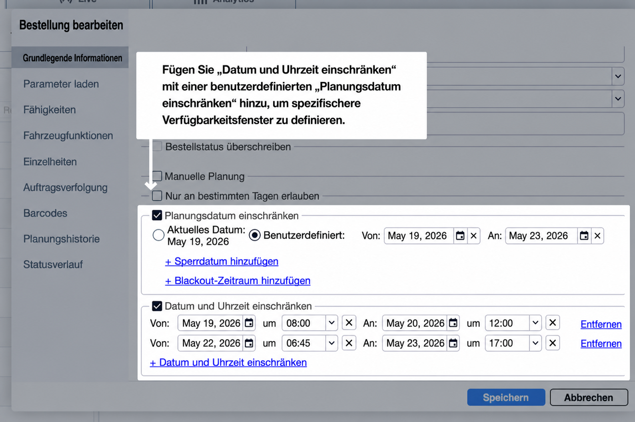Click + Sperrdatum hinzufügen link

point(222,261)
